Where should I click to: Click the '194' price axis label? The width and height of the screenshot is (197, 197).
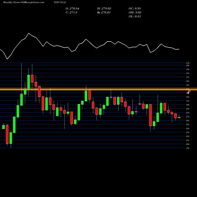pos(188,148)
